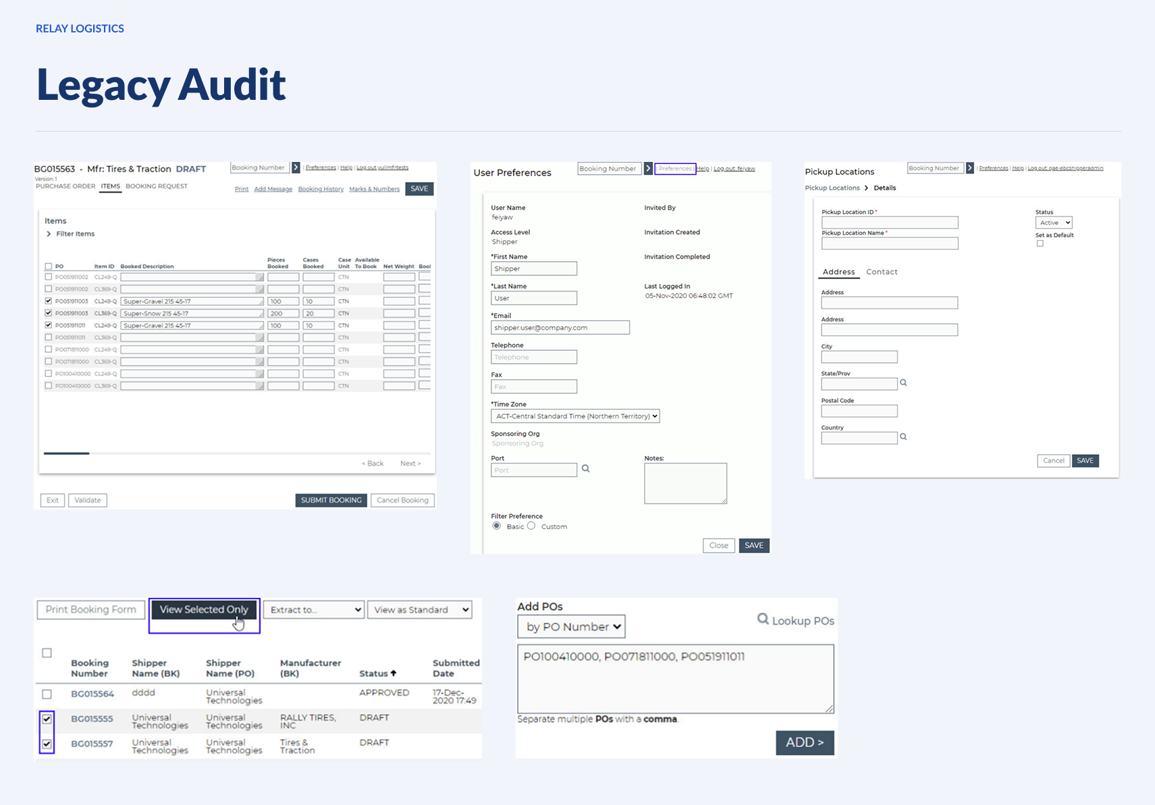The width and height of the screenshot is (1155, 805).
Task: Select the Address tab in Pickup Locations
Action: click(838, 272)
